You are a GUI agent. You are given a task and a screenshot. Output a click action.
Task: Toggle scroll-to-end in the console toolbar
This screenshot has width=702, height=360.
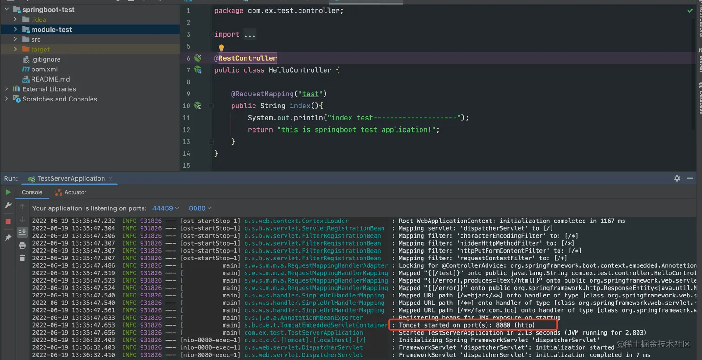click(22, 232)
